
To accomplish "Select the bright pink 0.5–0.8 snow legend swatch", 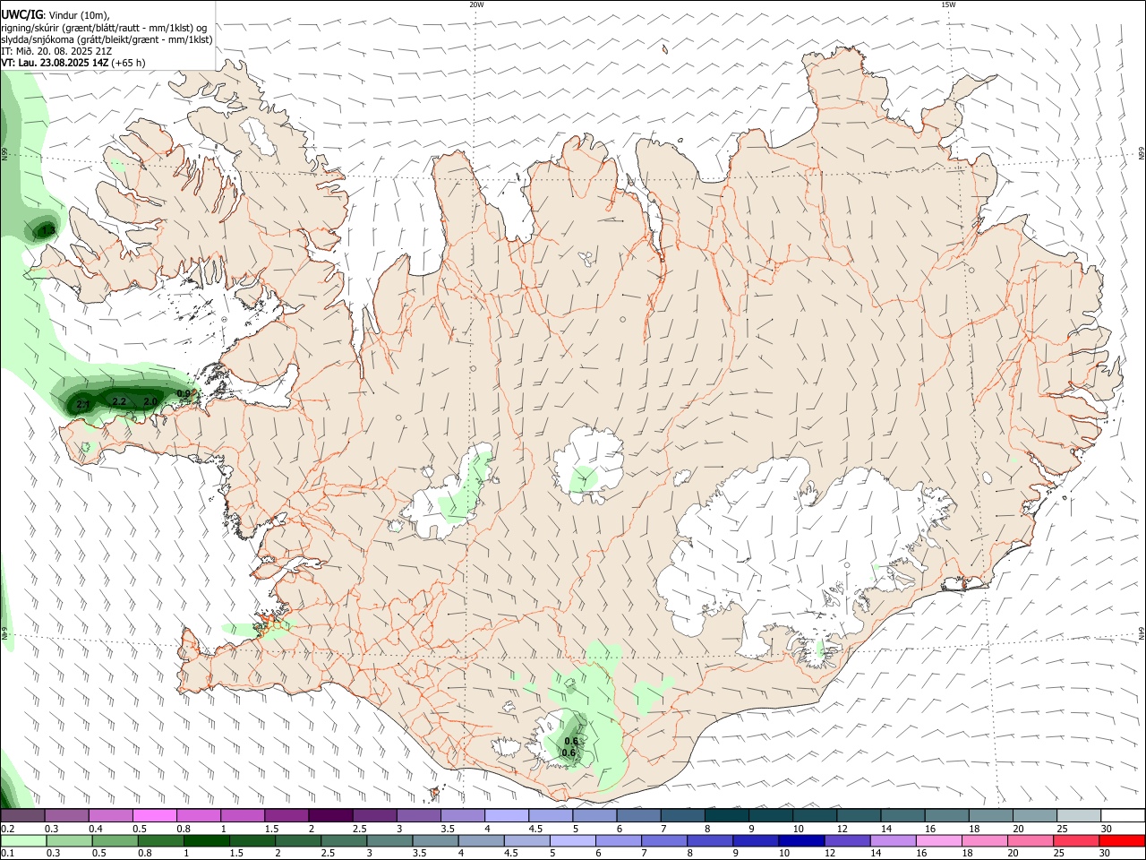I will (x=154, y=815).
